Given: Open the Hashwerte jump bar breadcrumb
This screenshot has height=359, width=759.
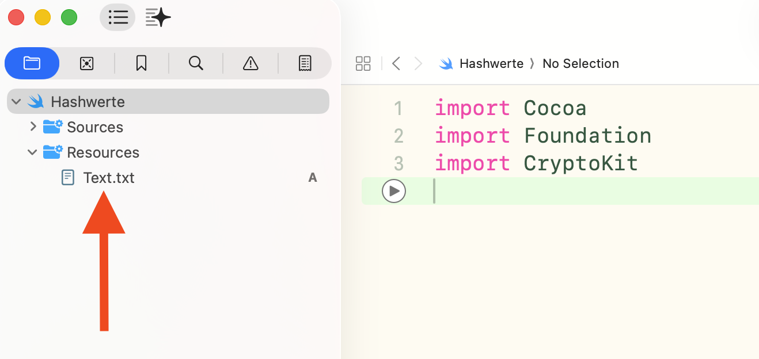Looking at the screenshot, I should click(491, 63).
